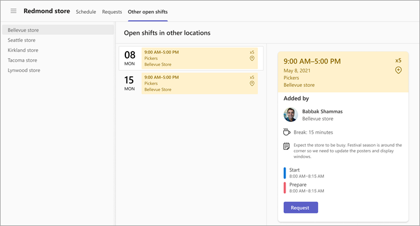Select Lynwood store in the location list

pos(58,70)
